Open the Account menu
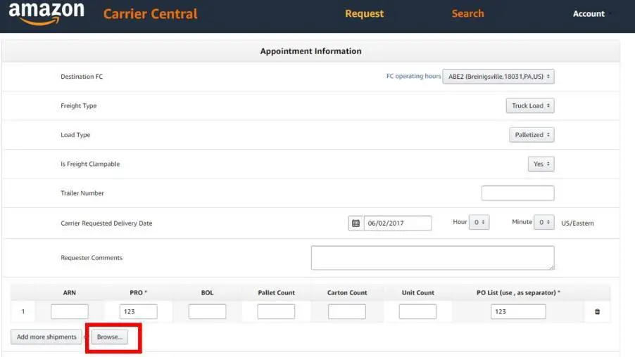The width and height of the screenshot is (635, 357). click(x=589, y=14)
